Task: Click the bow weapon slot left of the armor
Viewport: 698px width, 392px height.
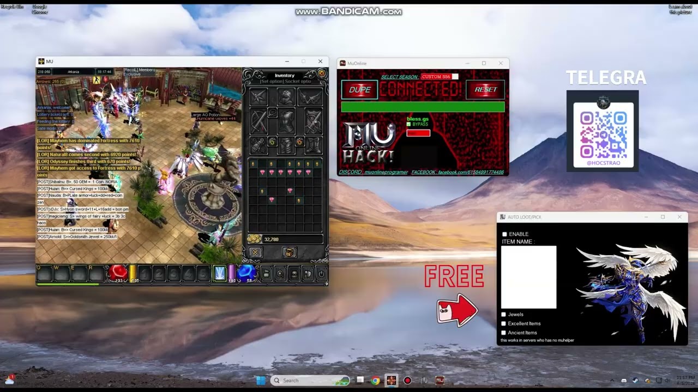Action: click(258, 122)
